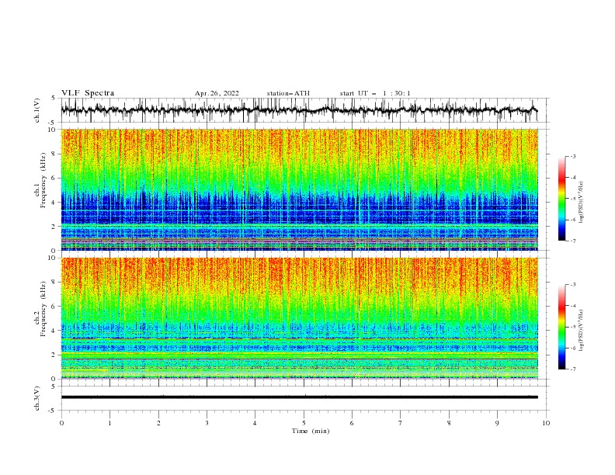Click the "-7" tick on ch.2 color bar
615x475 pixels.
(573, 369)
